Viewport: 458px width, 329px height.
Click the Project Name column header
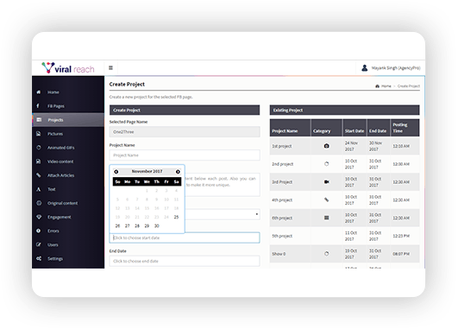click(x=290, y=128)
